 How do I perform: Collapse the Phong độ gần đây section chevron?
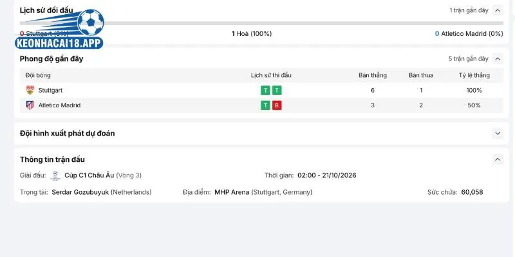coord(498,59)
